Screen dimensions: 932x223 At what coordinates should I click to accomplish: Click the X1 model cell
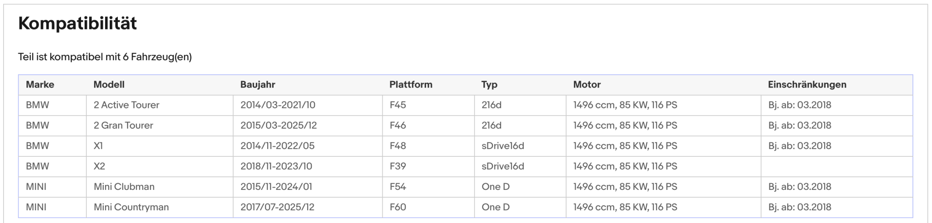click(160, 146)
